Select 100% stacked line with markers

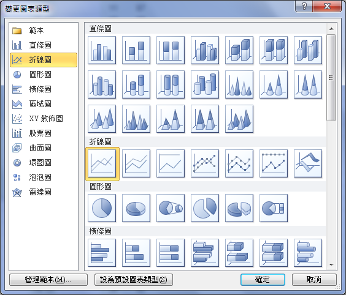[274, 163]
